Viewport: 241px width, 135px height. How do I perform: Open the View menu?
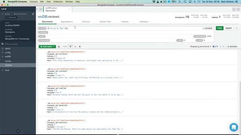click(x=49, y=1)
